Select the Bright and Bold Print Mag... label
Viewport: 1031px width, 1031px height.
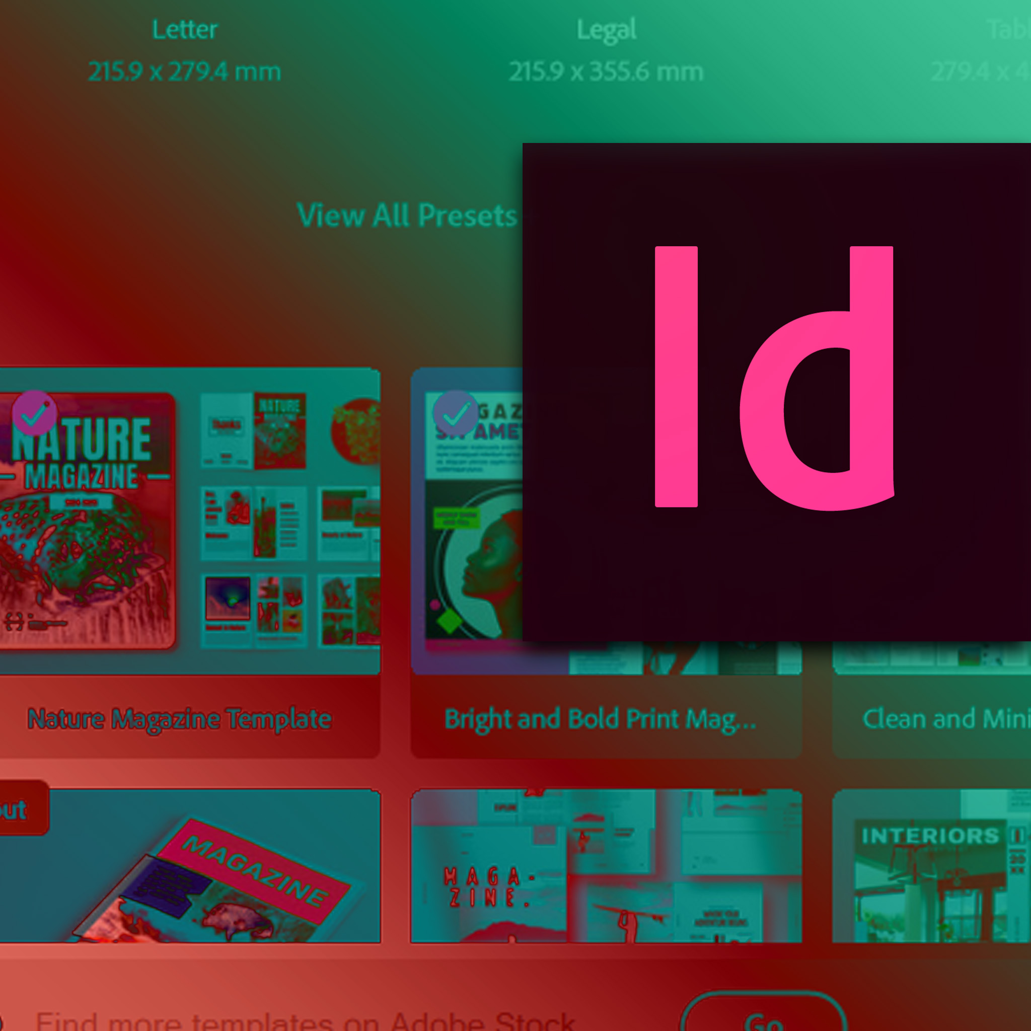click(x=601, y=719)
